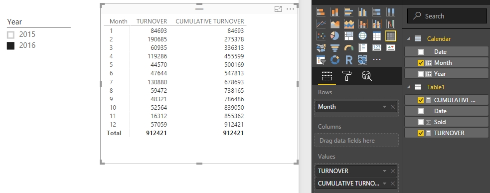Select the stacked area chart visual
Image resolution: width=490 pixels, height=193 pixels.
(349, 24)
